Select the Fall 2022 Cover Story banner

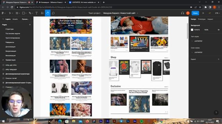point(71,26)
